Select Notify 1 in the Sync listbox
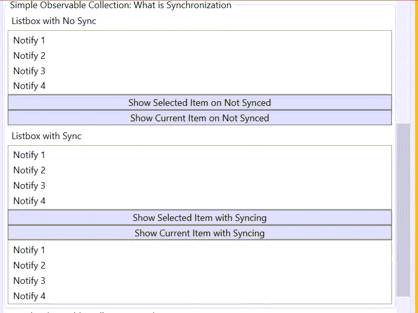The width and height of the screenshot is (418, 313). coord(200,155)
